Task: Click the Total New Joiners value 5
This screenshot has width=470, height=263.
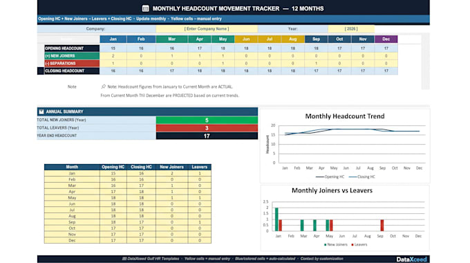Action: [x=207, y=120]
